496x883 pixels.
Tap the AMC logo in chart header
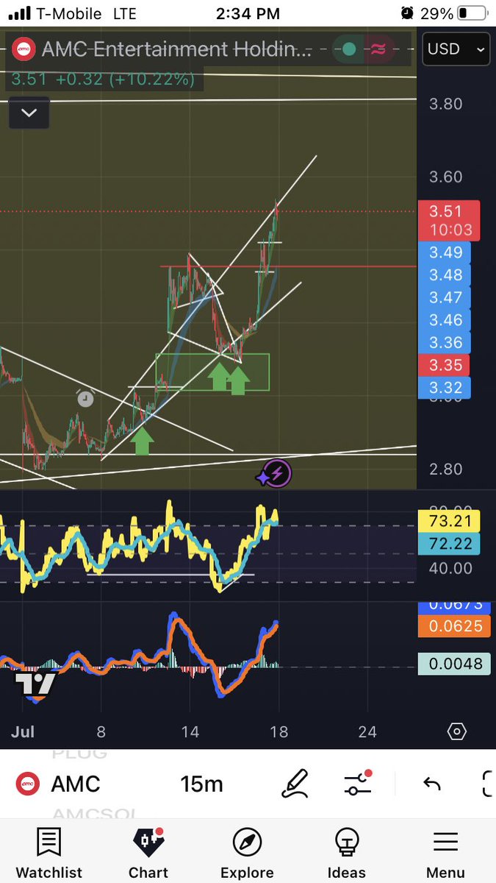point(24,49)
